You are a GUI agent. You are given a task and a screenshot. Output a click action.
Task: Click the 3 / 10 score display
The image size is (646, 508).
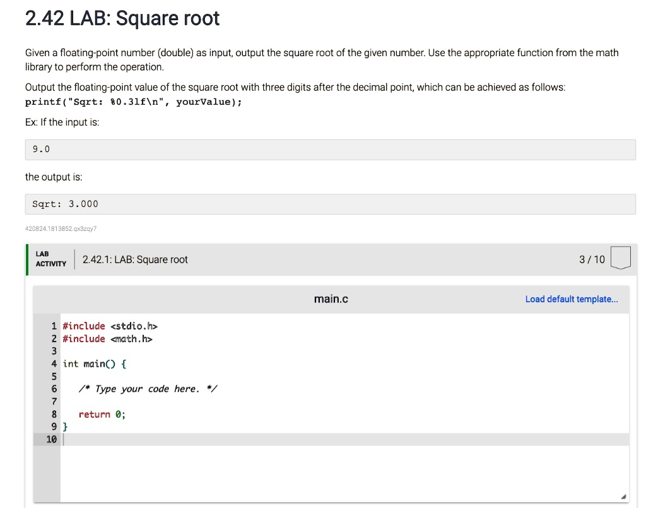coord(590,259)
